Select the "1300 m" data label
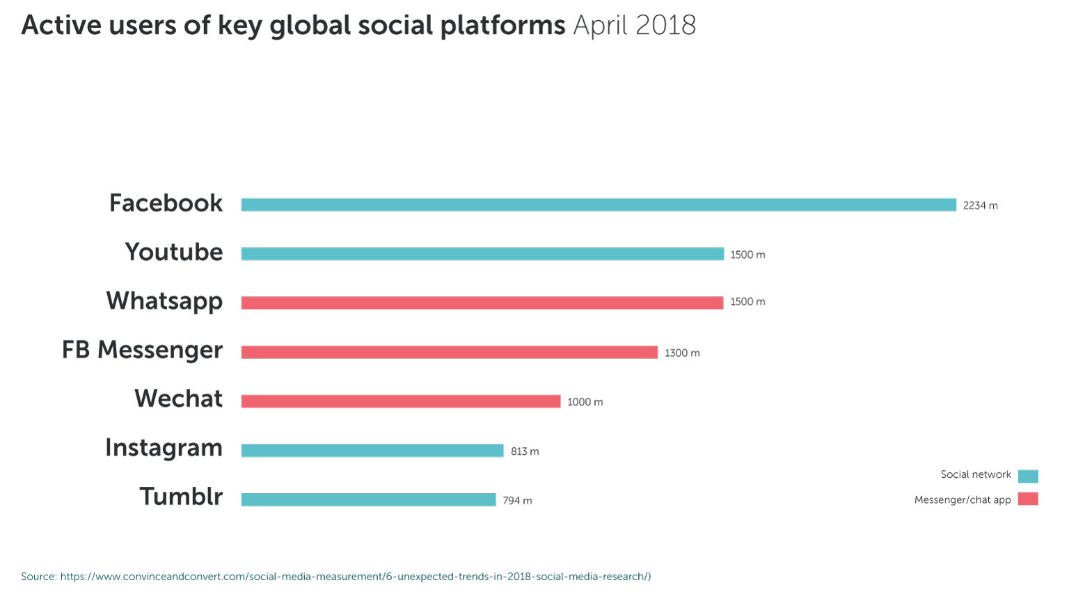The height and width of the screenshot is (601, 1069). click(x=682, y=353)
